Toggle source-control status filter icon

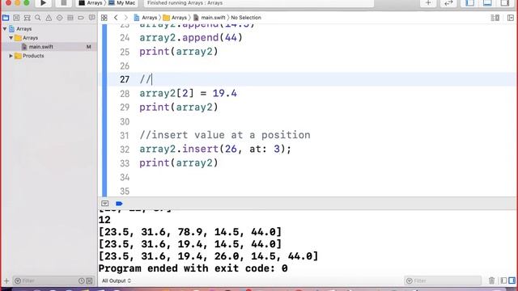click(89, 280)
